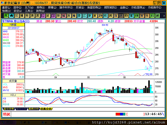The image size is (167, 125).
Task: Click the MA5 276.22 row
Action: tap(13, 31)
